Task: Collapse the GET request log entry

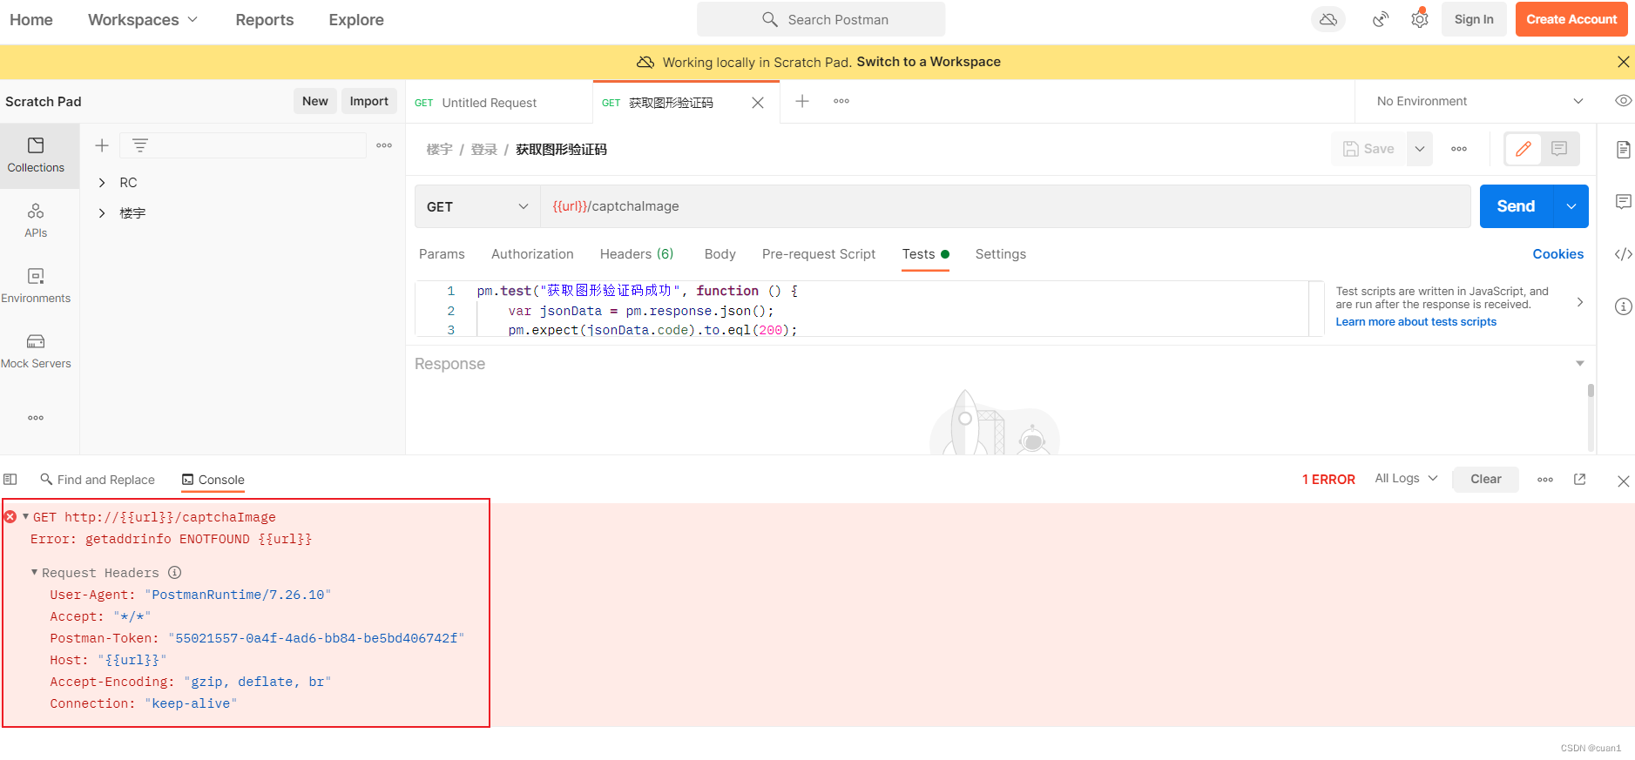Action: pyautogui.click(x=25, y=516)
